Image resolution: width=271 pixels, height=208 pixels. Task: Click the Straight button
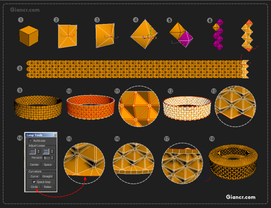[48, 176]
